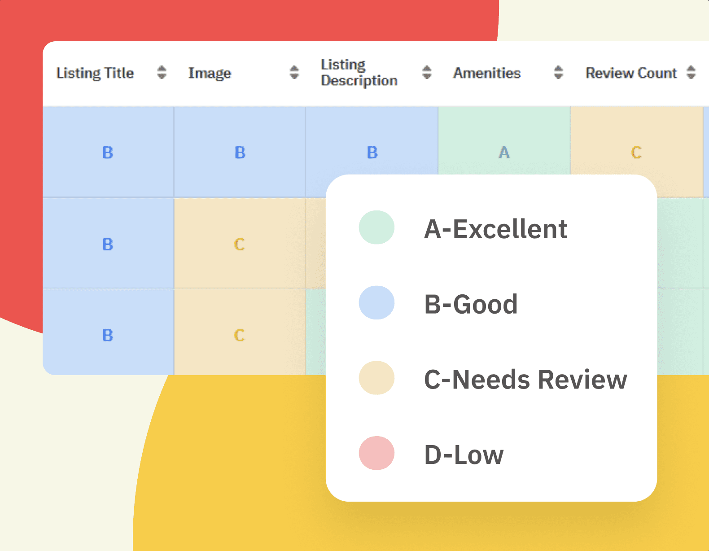This screenshot has height=551, width=709.
Task: Toggle sort on Listing Description column
Action: tap(427, 72)
